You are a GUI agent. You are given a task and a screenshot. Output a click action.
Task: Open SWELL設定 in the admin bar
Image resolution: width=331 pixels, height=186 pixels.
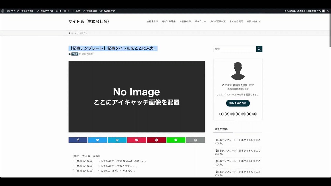[107, 11]
